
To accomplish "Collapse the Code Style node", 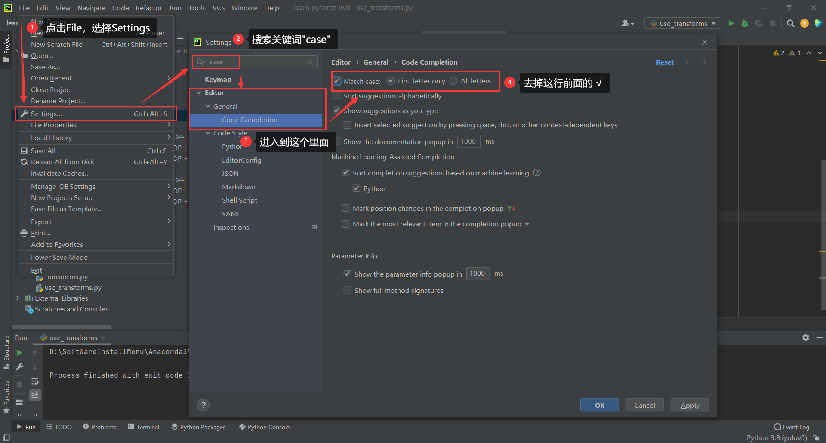I will coord(208,133).
